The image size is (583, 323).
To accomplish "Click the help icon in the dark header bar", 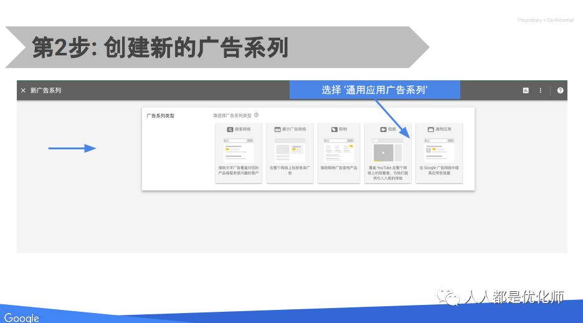I will (x=560, y=90).
